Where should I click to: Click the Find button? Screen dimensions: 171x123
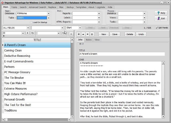[90, 28]
